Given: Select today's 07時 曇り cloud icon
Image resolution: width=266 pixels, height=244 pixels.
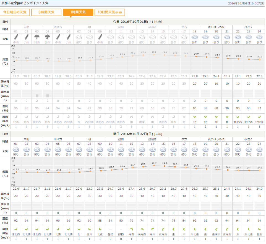Looking at the screenshot, I should pos(79,37).
